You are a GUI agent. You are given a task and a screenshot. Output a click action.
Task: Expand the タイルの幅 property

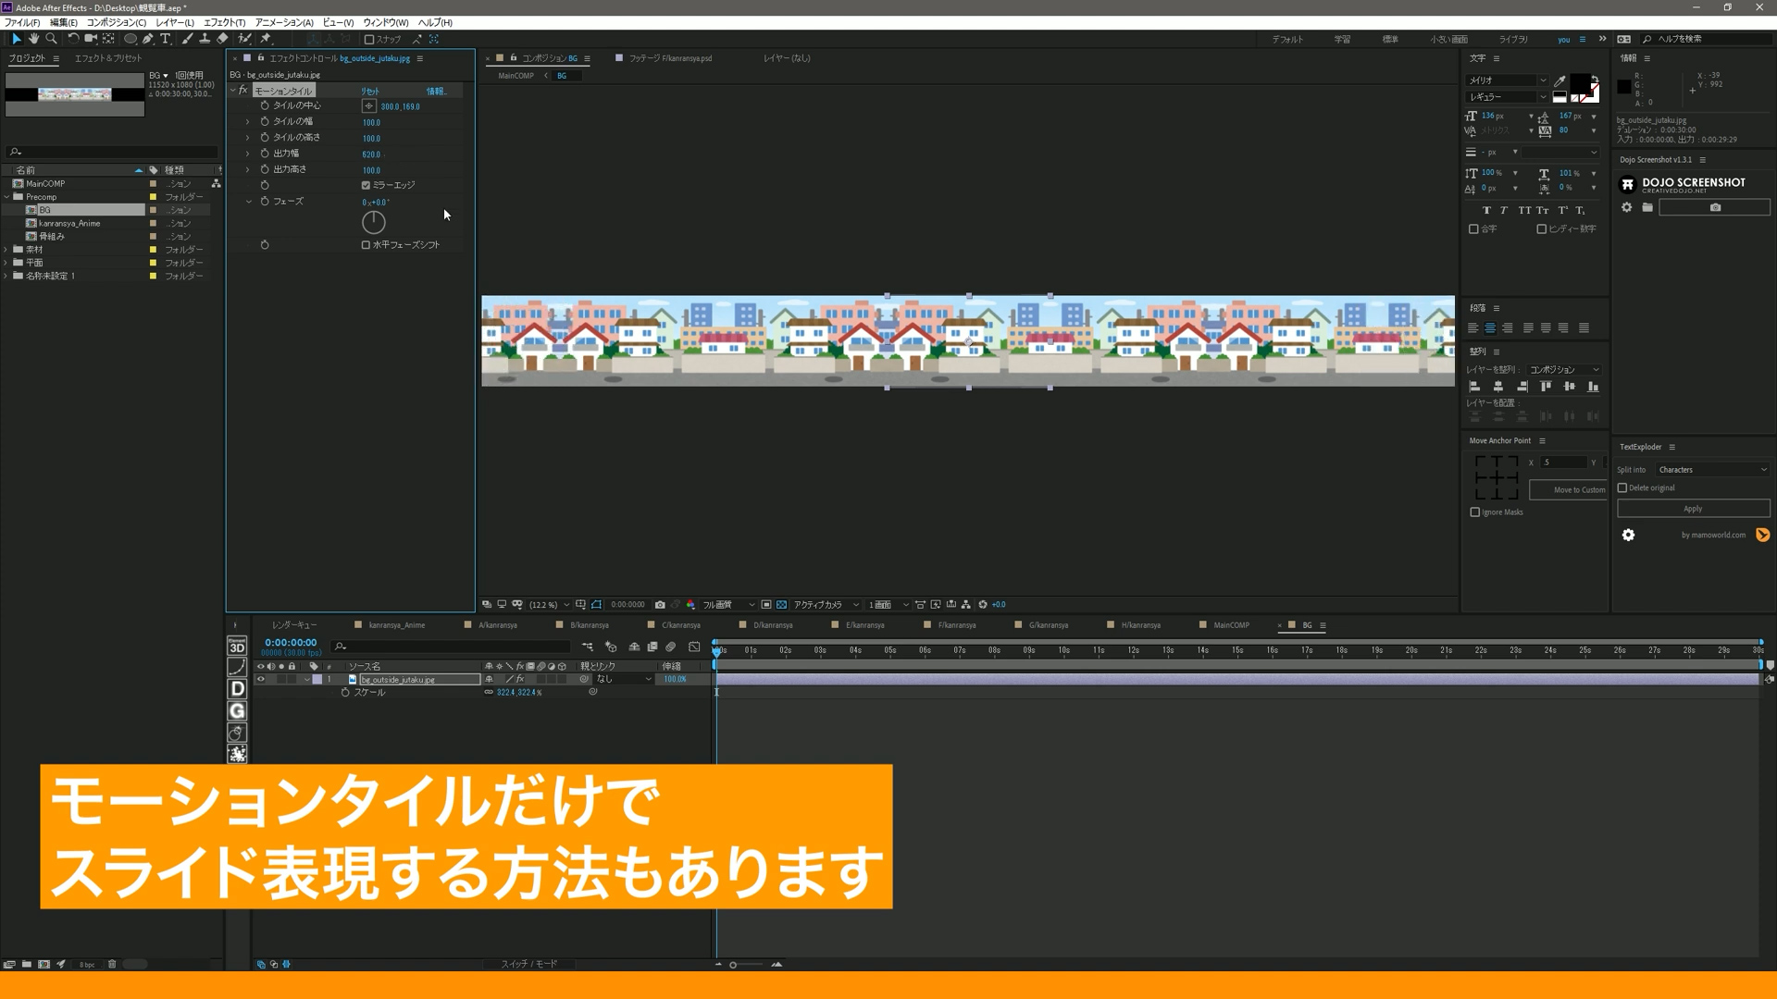tap(247, 121)
